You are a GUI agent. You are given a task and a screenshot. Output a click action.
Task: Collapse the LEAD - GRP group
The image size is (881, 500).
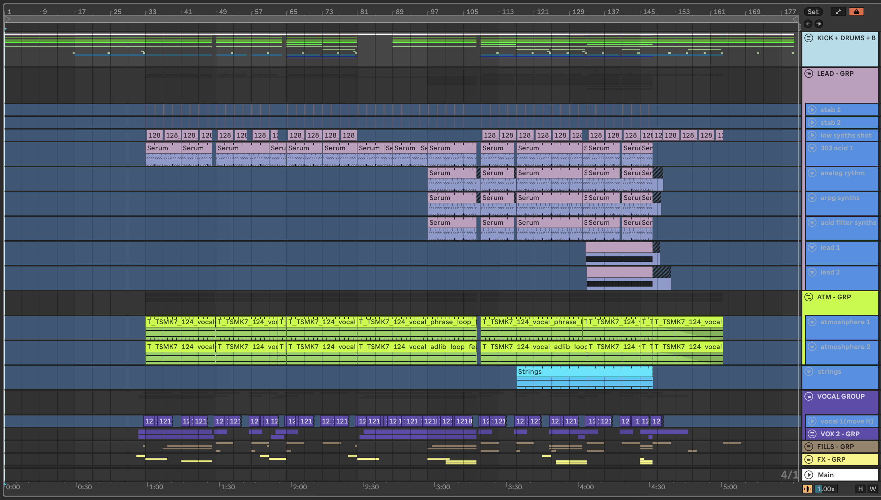809,73
